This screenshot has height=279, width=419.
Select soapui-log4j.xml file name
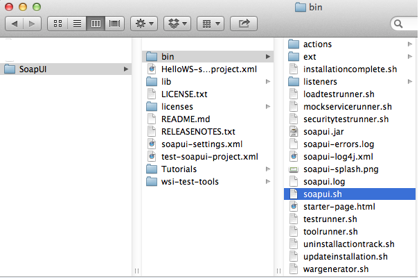(x=338, y=157)
